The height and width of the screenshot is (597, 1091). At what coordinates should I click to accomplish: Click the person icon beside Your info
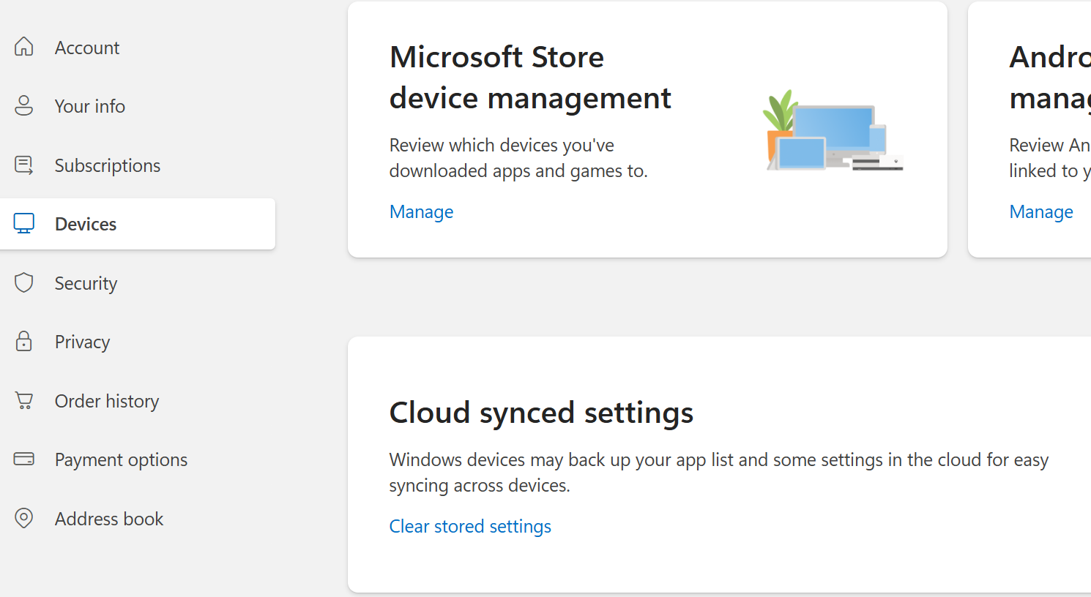(24, 106)
